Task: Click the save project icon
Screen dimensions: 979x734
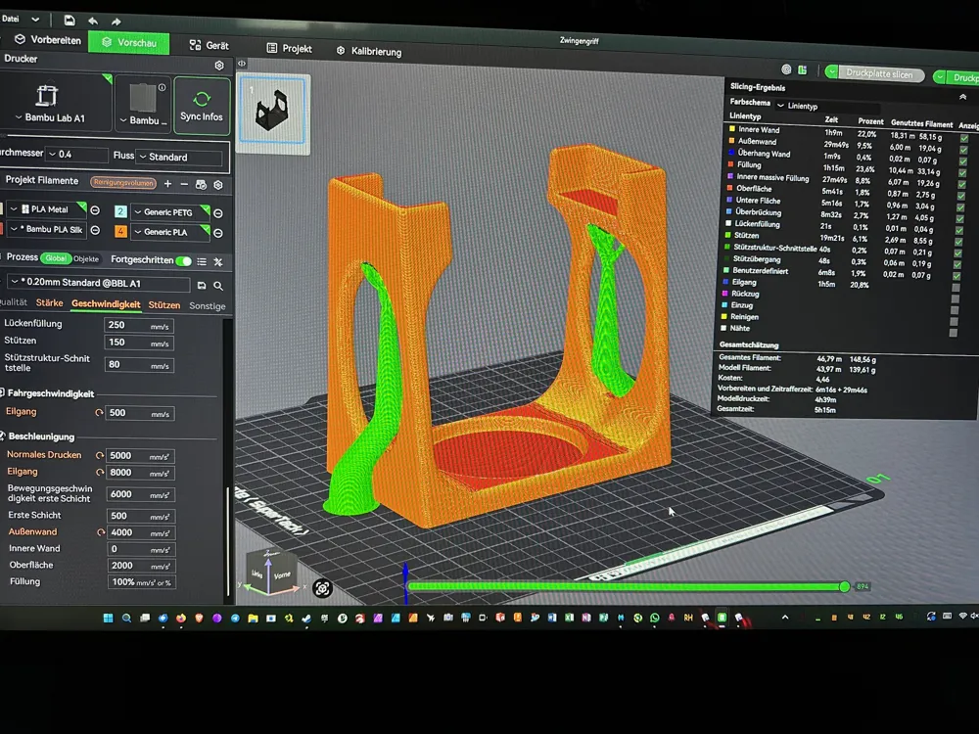Action: 70,20
